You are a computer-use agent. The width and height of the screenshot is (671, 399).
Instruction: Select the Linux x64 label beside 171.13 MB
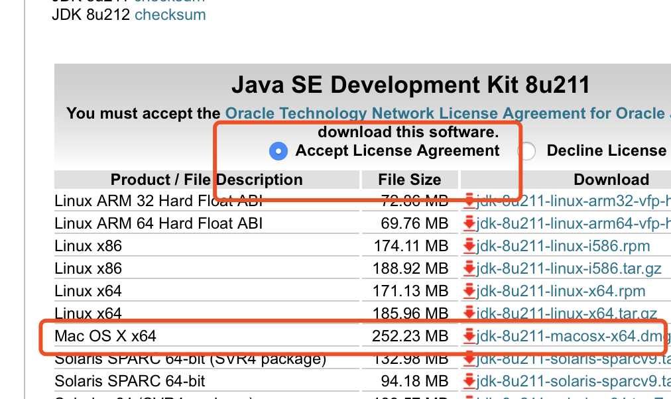tap(88, 291)
